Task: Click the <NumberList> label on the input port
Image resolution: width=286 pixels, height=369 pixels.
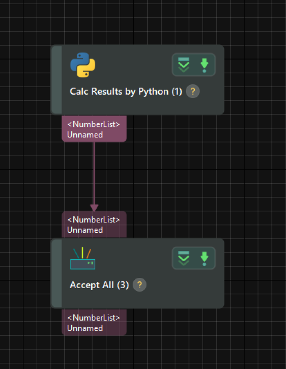Action: [93, 219]
